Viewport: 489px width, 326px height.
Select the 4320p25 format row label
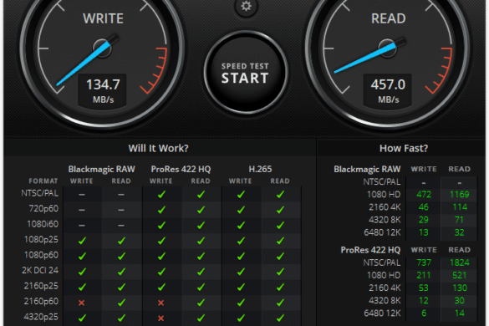41,317
